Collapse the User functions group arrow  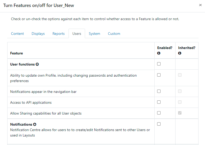point(37,64)
